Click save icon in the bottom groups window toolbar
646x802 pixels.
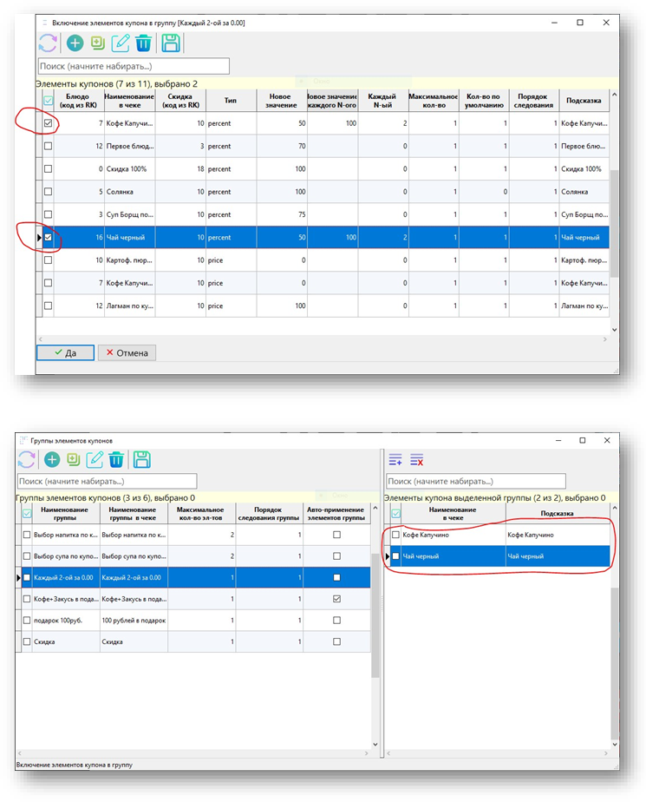click(x=142, y=459)
